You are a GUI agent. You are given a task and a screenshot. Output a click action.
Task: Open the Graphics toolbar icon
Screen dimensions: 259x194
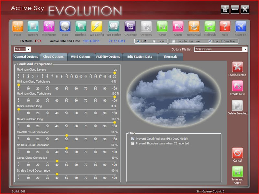click(130, 27)
